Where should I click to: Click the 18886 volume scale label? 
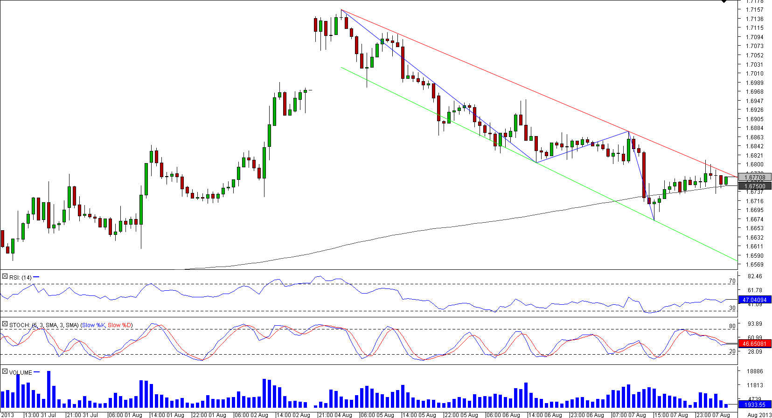tap(755, 371)
